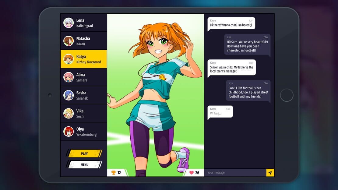Click Lena's avatar icon

(x=69, y=23)
